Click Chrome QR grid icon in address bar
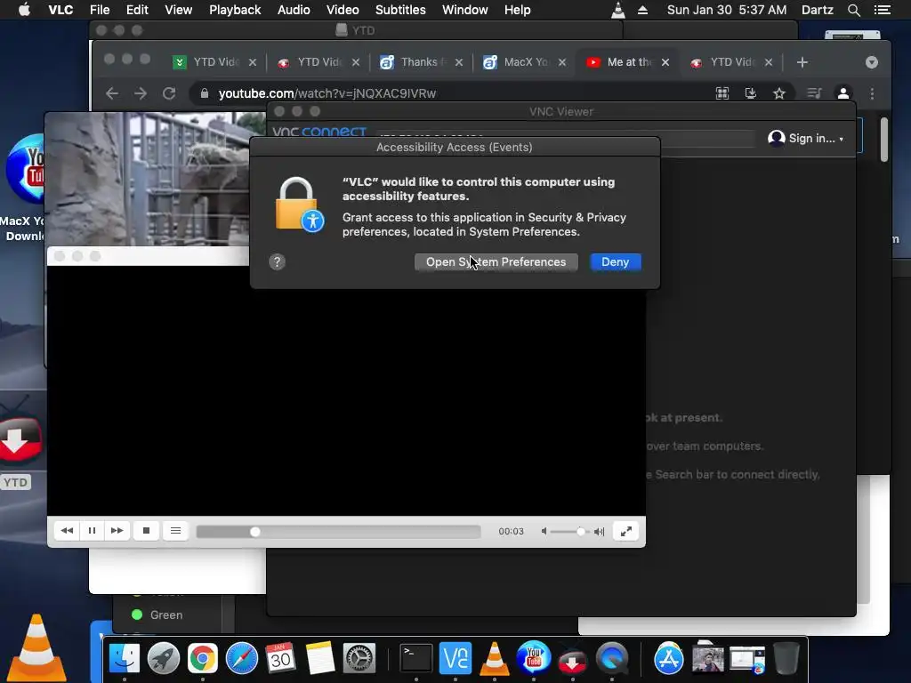911x683 pixels. 722,93
